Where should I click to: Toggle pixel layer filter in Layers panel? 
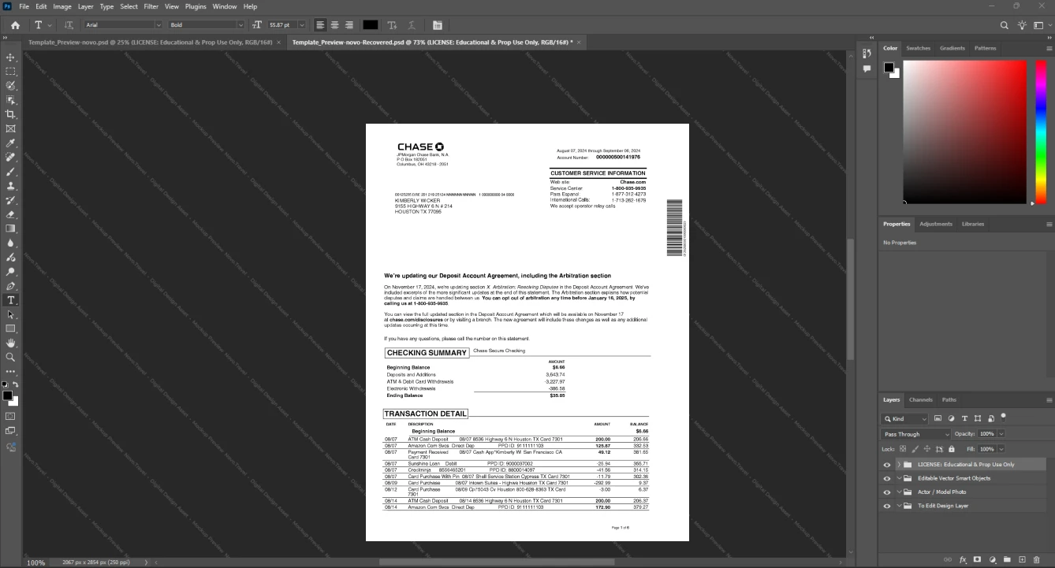click(938, 418)
